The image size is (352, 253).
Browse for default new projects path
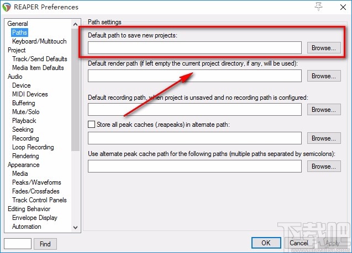324,48
